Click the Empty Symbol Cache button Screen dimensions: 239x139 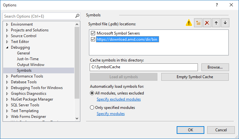(x=195, y=77)
